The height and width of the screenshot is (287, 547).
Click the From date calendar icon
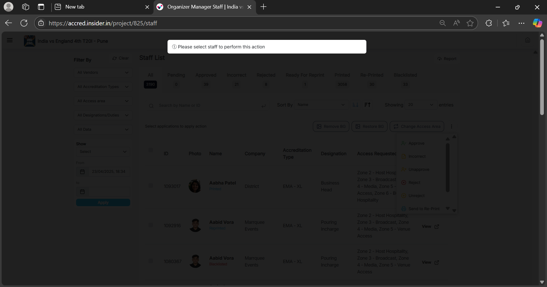82,172
